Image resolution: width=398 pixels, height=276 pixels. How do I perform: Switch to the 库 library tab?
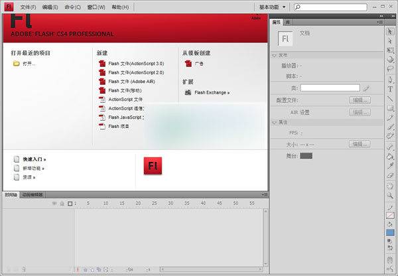tap(287, 23)
